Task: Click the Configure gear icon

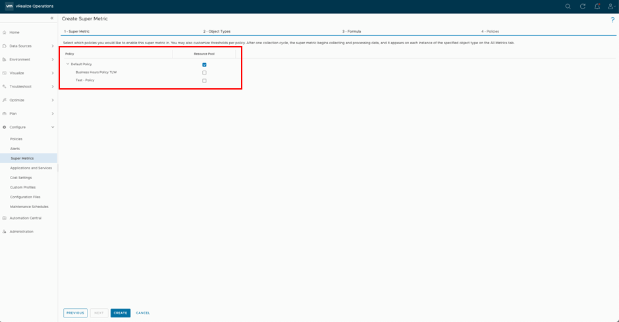Action: coord(5,127)
